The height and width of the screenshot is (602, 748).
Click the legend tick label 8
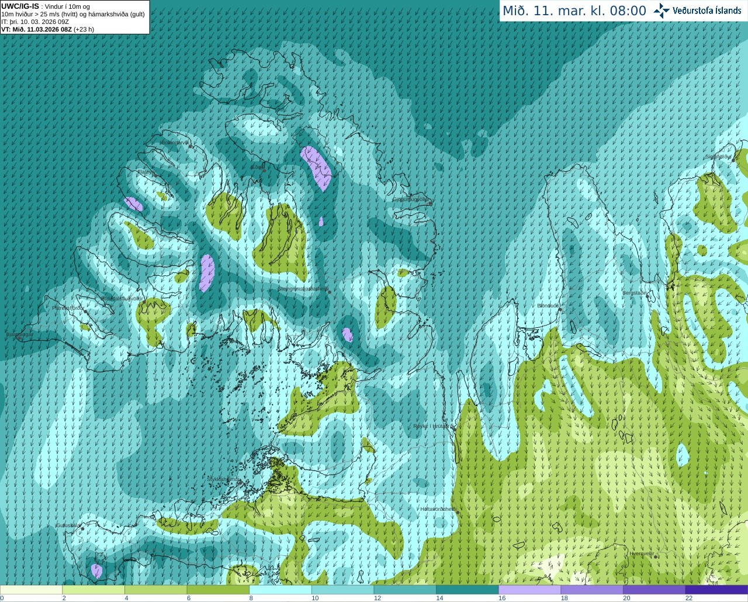(251, 598)
